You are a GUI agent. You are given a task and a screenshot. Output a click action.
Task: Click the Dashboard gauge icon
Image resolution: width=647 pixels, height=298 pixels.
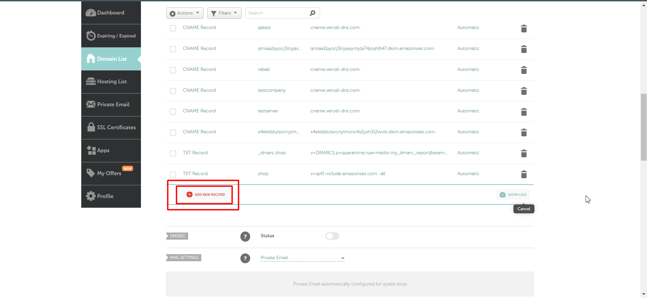click(x=91, y=13)
